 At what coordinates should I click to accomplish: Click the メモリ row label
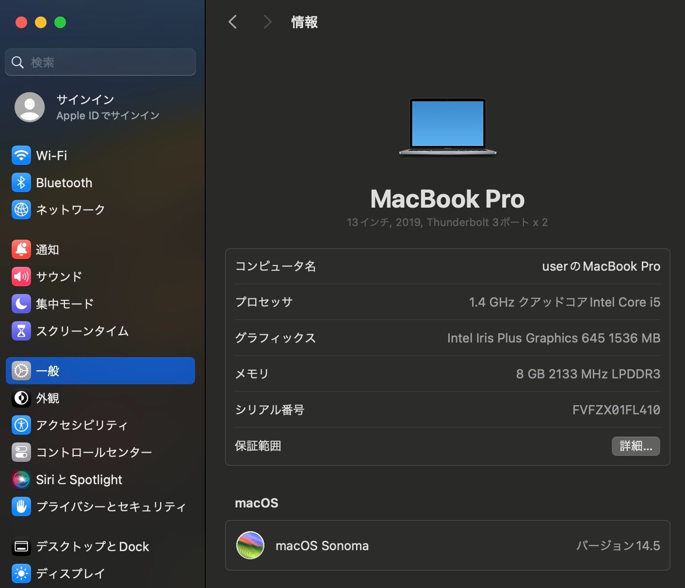[x=252, y=374]
